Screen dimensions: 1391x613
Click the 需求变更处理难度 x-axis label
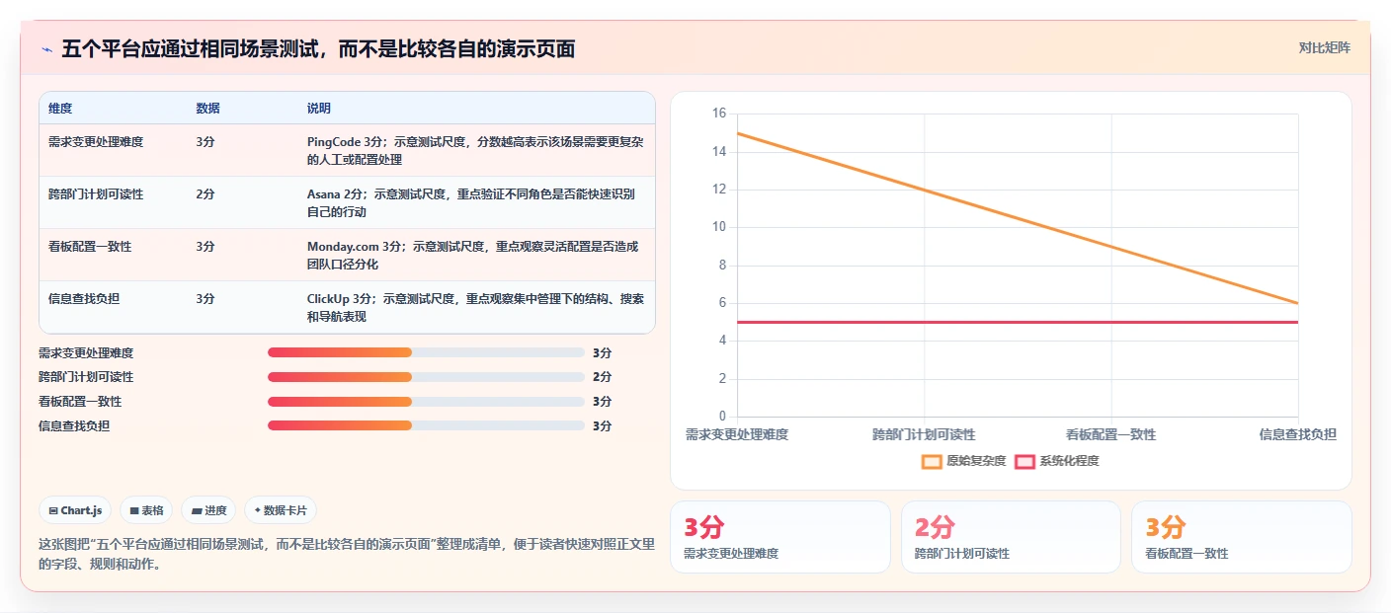[x=737, y=434]
